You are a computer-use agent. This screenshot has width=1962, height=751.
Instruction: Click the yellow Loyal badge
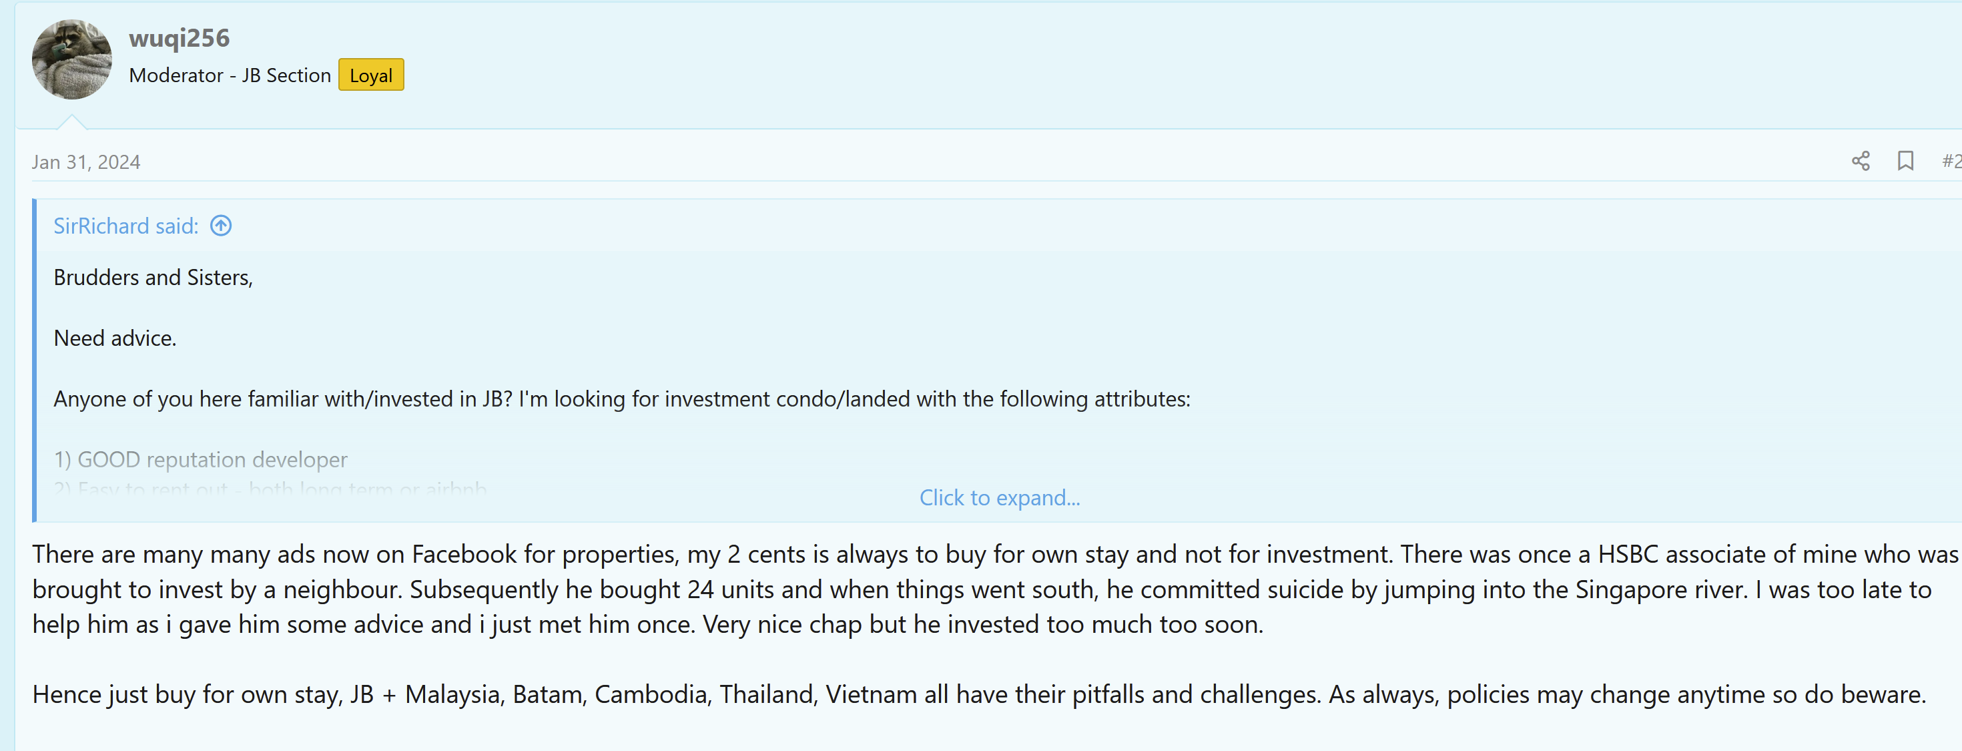coord(371,75)
